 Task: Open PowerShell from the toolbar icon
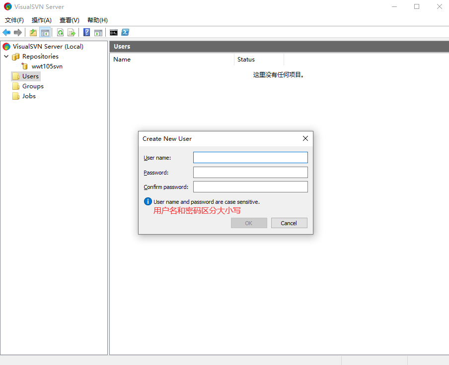pyautogui.click(x=126, y=33)
